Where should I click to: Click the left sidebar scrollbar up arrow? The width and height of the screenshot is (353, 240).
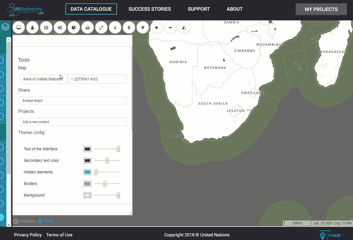(8, 40)
